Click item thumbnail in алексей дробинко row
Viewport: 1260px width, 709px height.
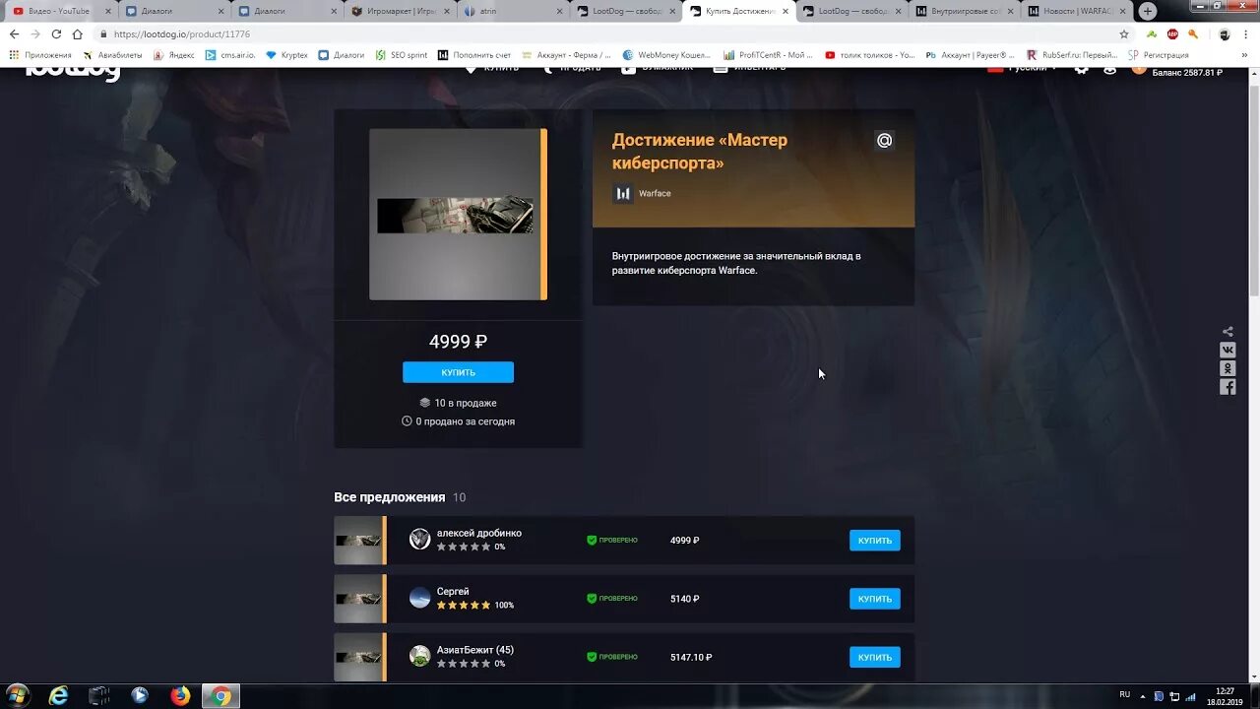pyautogui.click(x=358, y=541)
